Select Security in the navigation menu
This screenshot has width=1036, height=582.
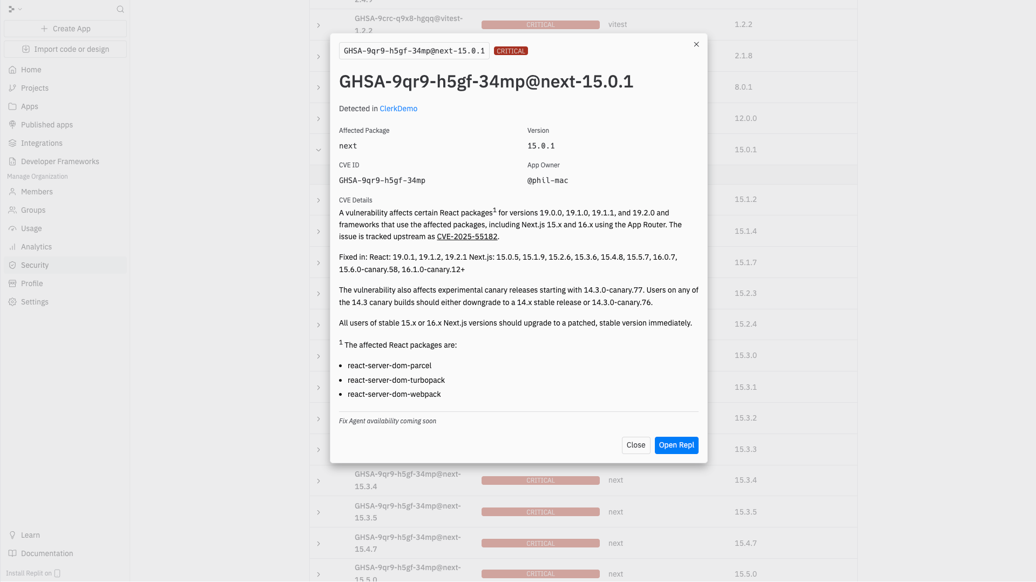36,265
